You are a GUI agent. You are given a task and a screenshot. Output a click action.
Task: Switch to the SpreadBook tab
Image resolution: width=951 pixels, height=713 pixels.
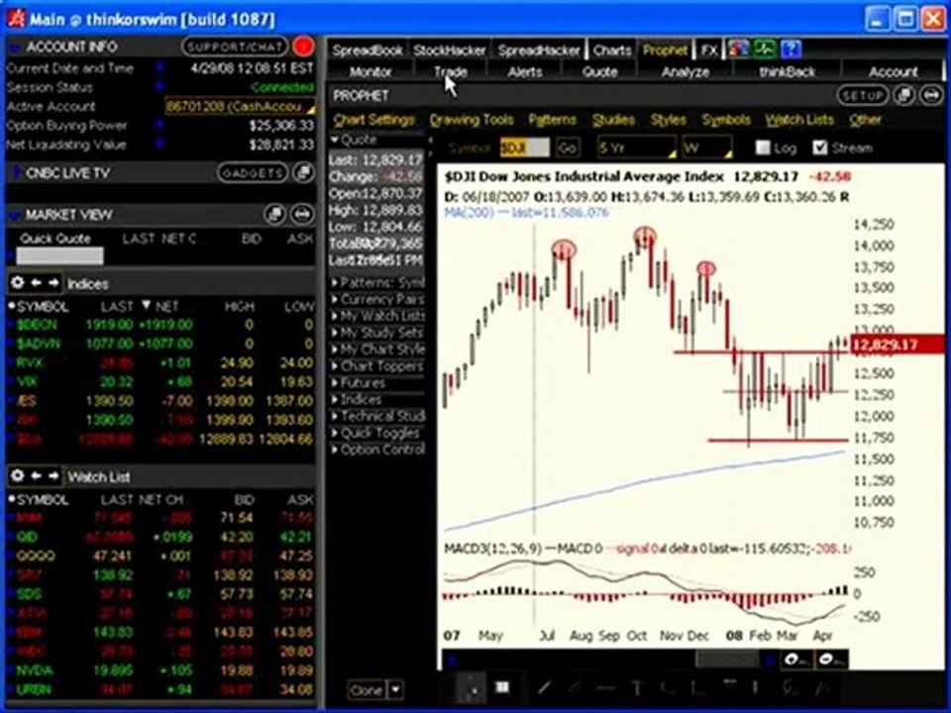pos(367,51)
